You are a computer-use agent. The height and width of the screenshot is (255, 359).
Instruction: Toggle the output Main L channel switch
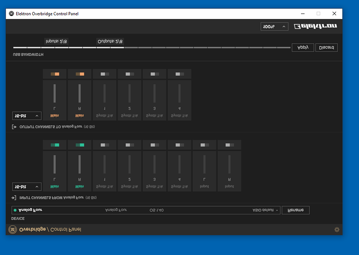click(55, 74)
